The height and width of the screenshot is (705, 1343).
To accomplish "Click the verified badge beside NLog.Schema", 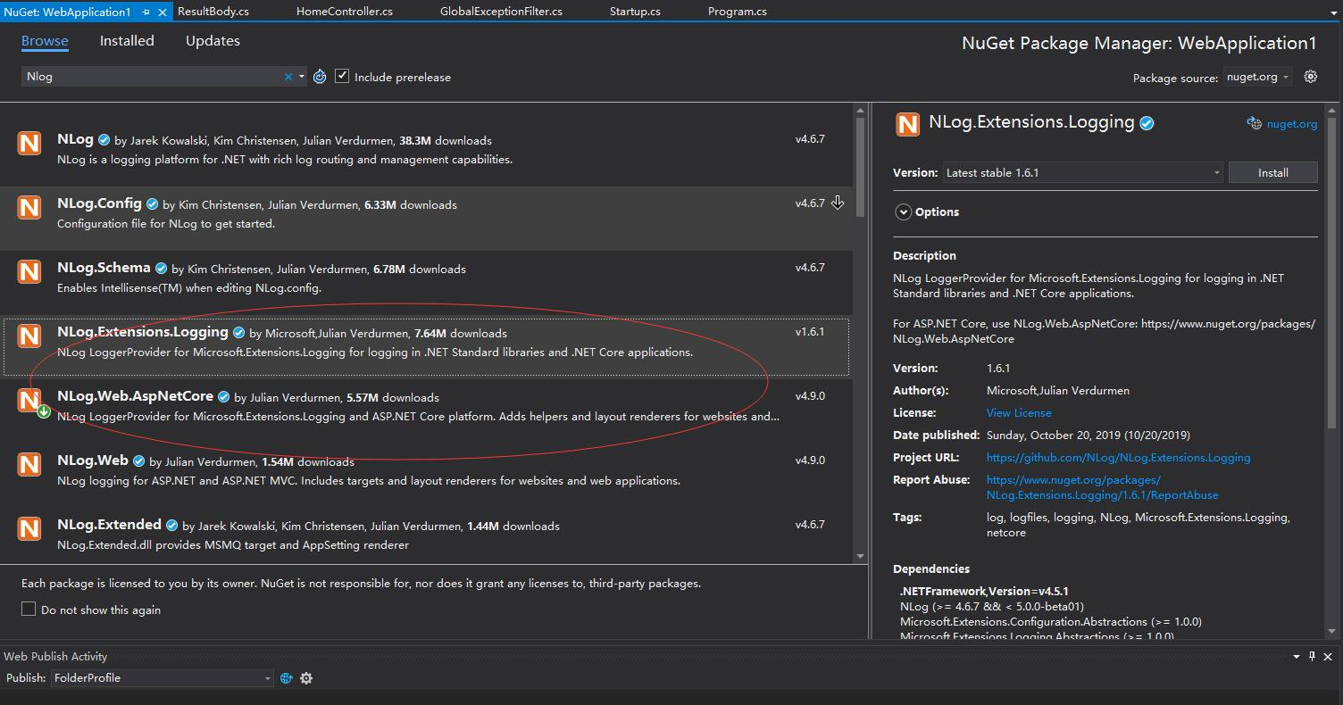I will coord(161,269).
